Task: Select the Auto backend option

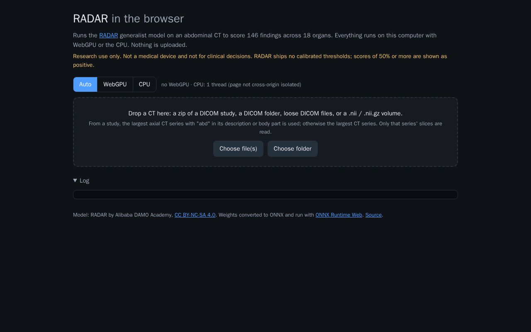Action: point(85,84)
